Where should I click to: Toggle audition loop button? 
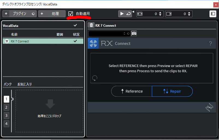coord(129,14)
